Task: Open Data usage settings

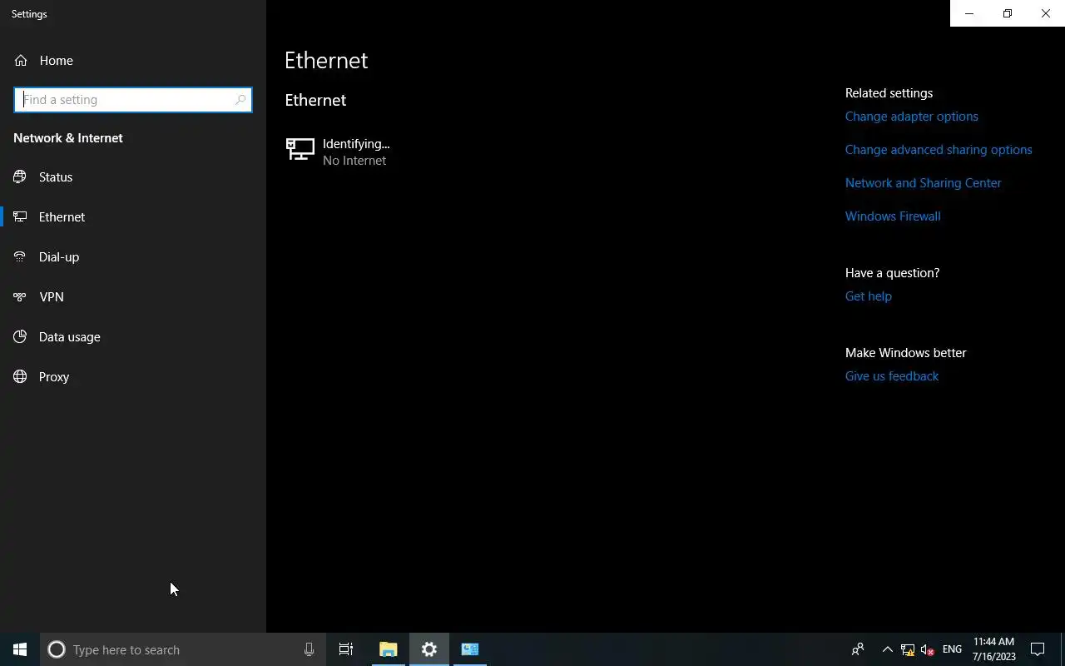Action: [x=133, y=336]
